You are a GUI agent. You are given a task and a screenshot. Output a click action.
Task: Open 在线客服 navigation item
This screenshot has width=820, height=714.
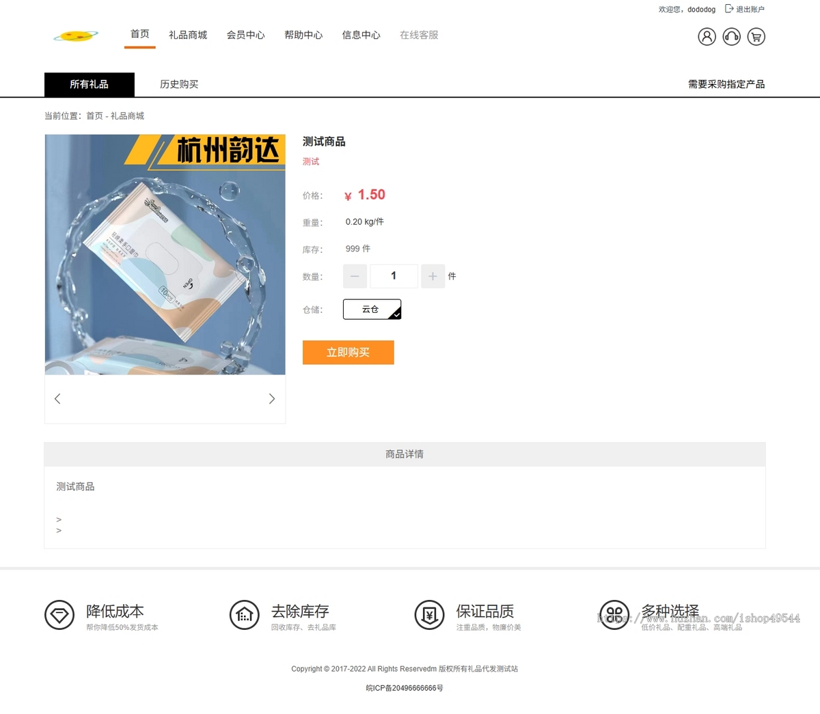(x=419, y=35)
